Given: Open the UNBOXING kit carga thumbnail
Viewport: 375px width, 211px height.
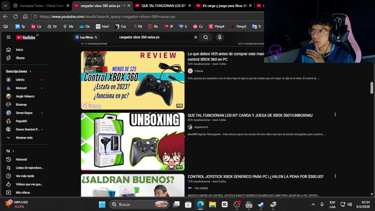Looking at the screenshot, I should click(x=133, y=142).
